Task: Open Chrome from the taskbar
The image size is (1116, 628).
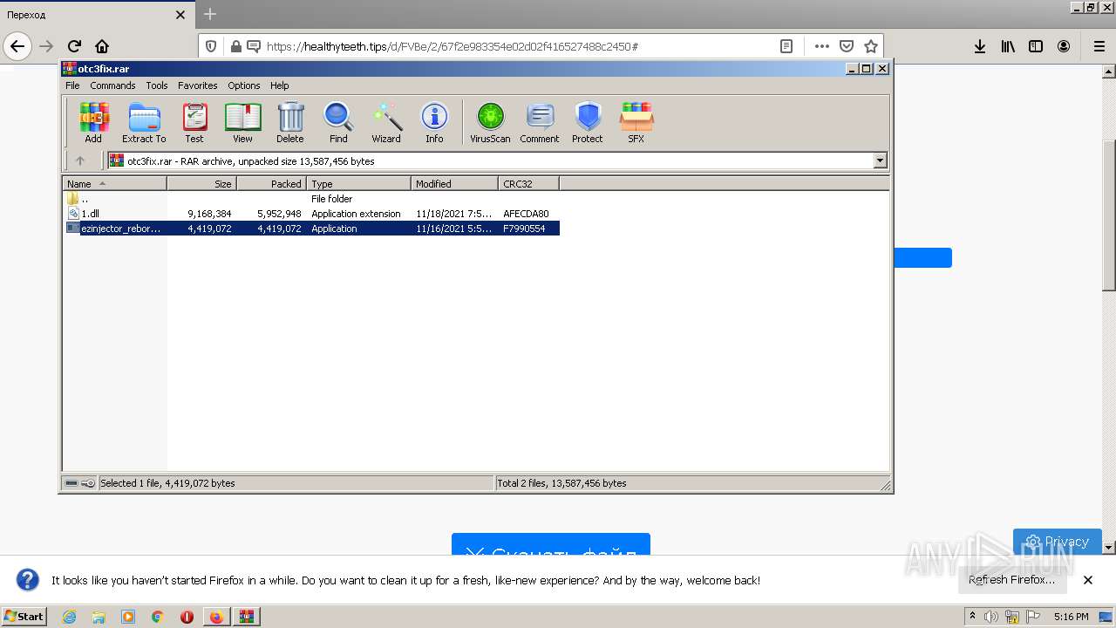Action: [157, 617]
